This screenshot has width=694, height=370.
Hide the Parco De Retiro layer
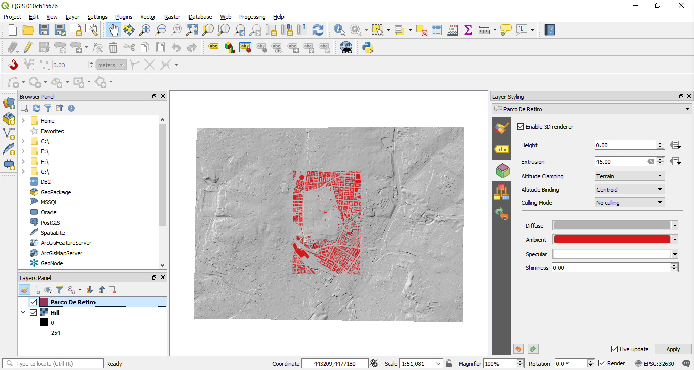tap(34, 302)
